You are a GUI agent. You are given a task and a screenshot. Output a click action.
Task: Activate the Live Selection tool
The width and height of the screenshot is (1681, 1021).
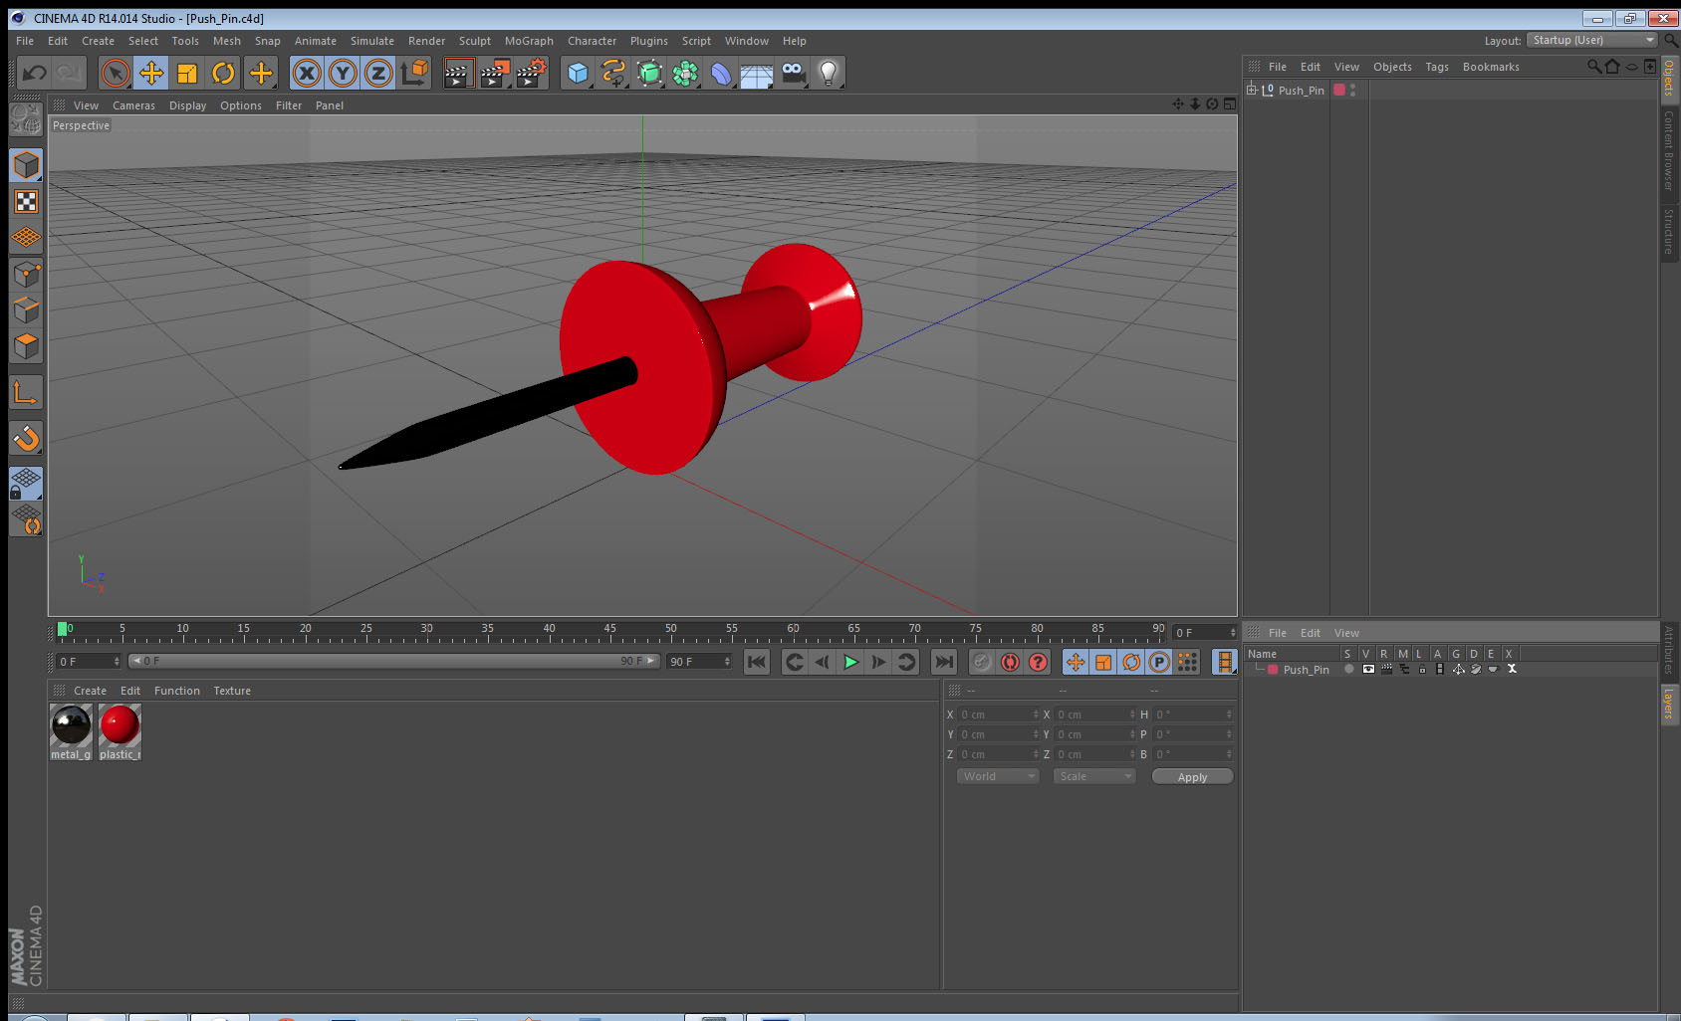(x=115, y=73)
